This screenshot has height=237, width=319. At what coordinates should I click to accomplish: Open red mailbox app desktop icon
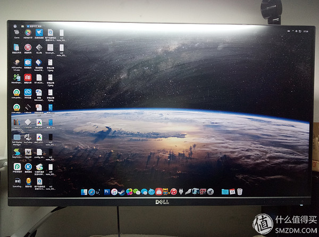coord(28,79)
